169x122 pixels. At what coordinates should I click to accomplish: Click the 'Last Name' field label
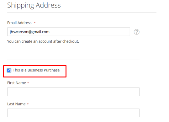16,104
